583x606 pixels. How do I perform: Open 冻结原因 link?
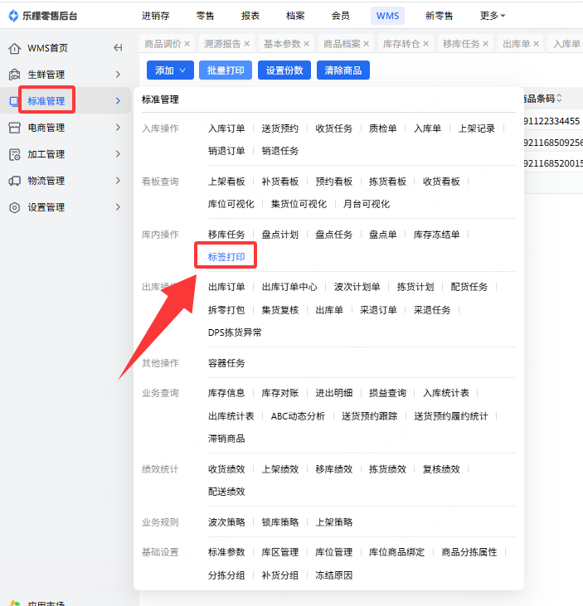click(333, 575)
